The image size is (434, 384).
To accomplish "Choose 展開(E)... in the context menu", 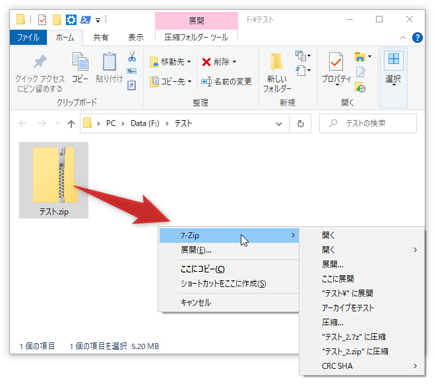I will 229,250.
